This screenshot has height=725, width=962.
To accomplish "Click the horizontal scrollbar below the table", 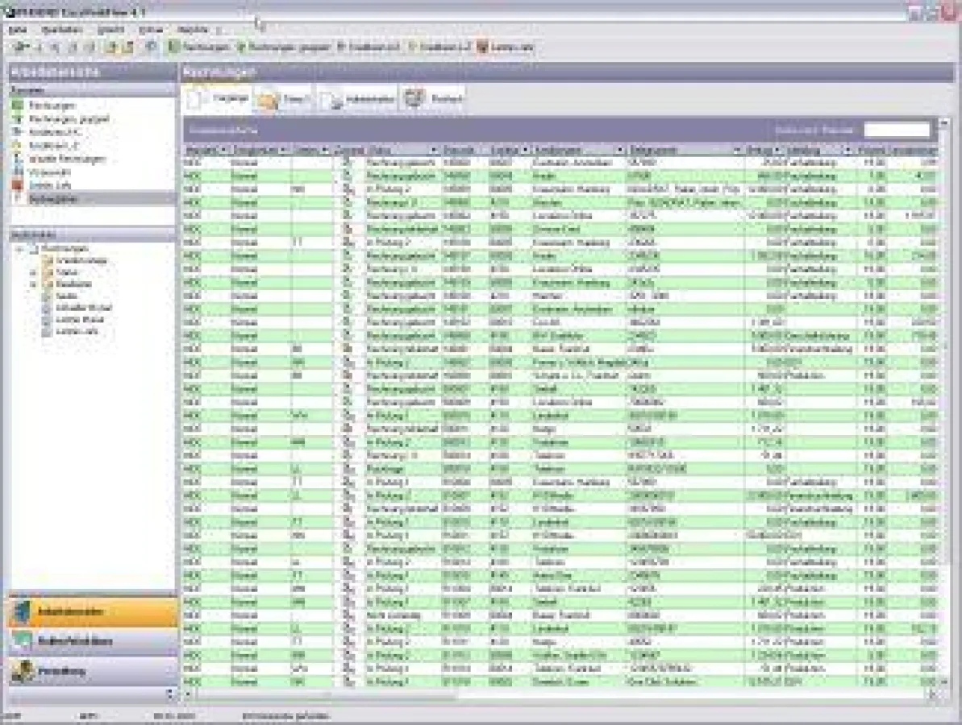I will point(556,694).
